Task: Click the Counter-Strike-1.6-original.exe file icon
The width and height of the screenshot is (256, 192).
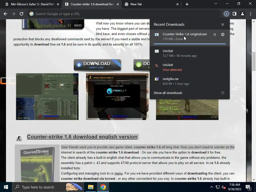Action: coord(157,34)
